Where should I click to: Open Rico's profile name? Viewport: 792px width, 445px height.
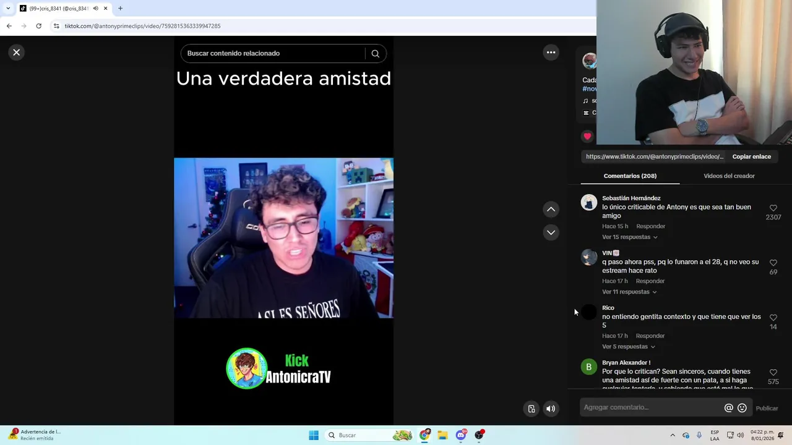pyautogui.click(x=608, y=308)
